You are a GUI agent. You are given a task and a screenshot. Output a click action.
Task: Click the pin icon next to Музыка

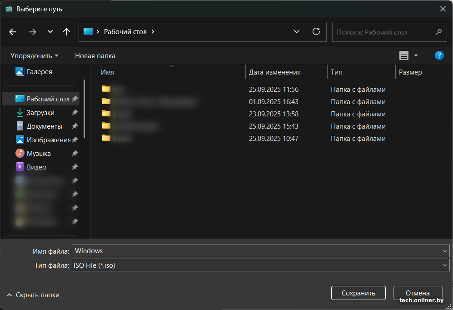[75, 153]
